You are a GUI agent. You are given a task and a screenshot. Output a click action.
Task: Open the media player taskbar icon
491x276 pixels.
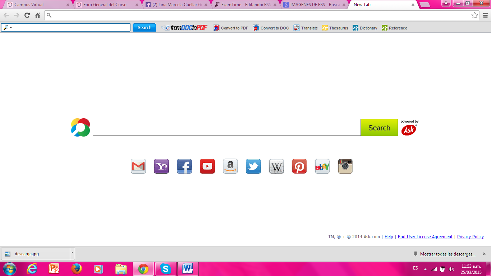point(99,269)
